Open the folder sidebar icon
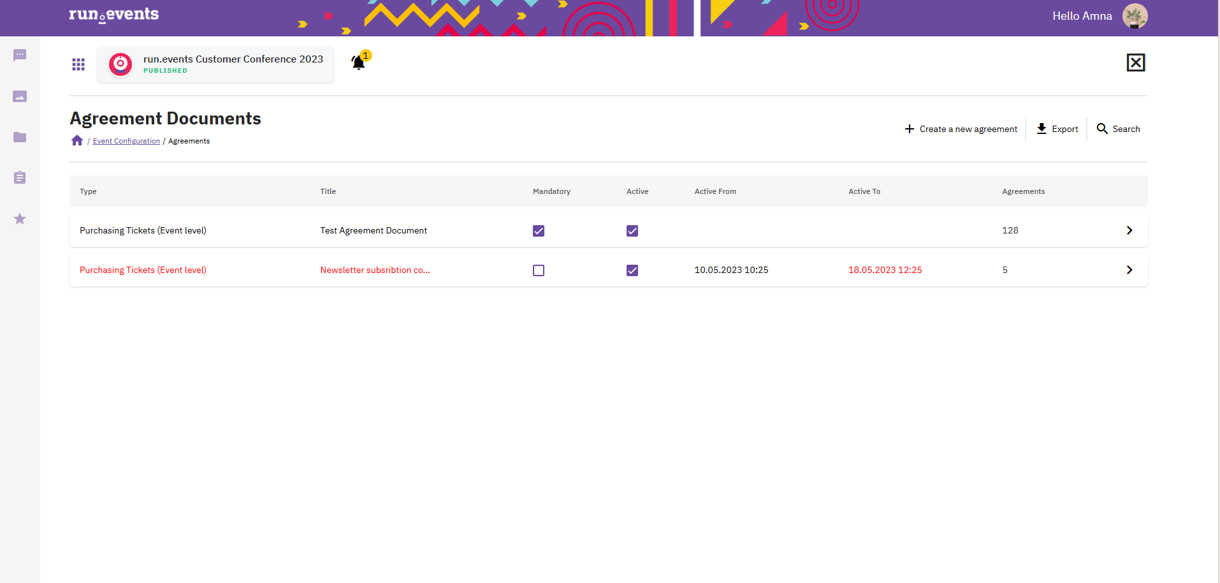Image resolution: width=1220 pixels, height=583 pixels. click(x=20, y=137)
